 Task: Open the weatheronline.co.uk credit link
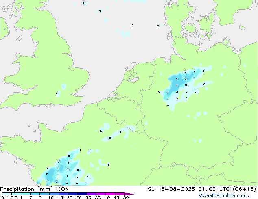(224, 195)
